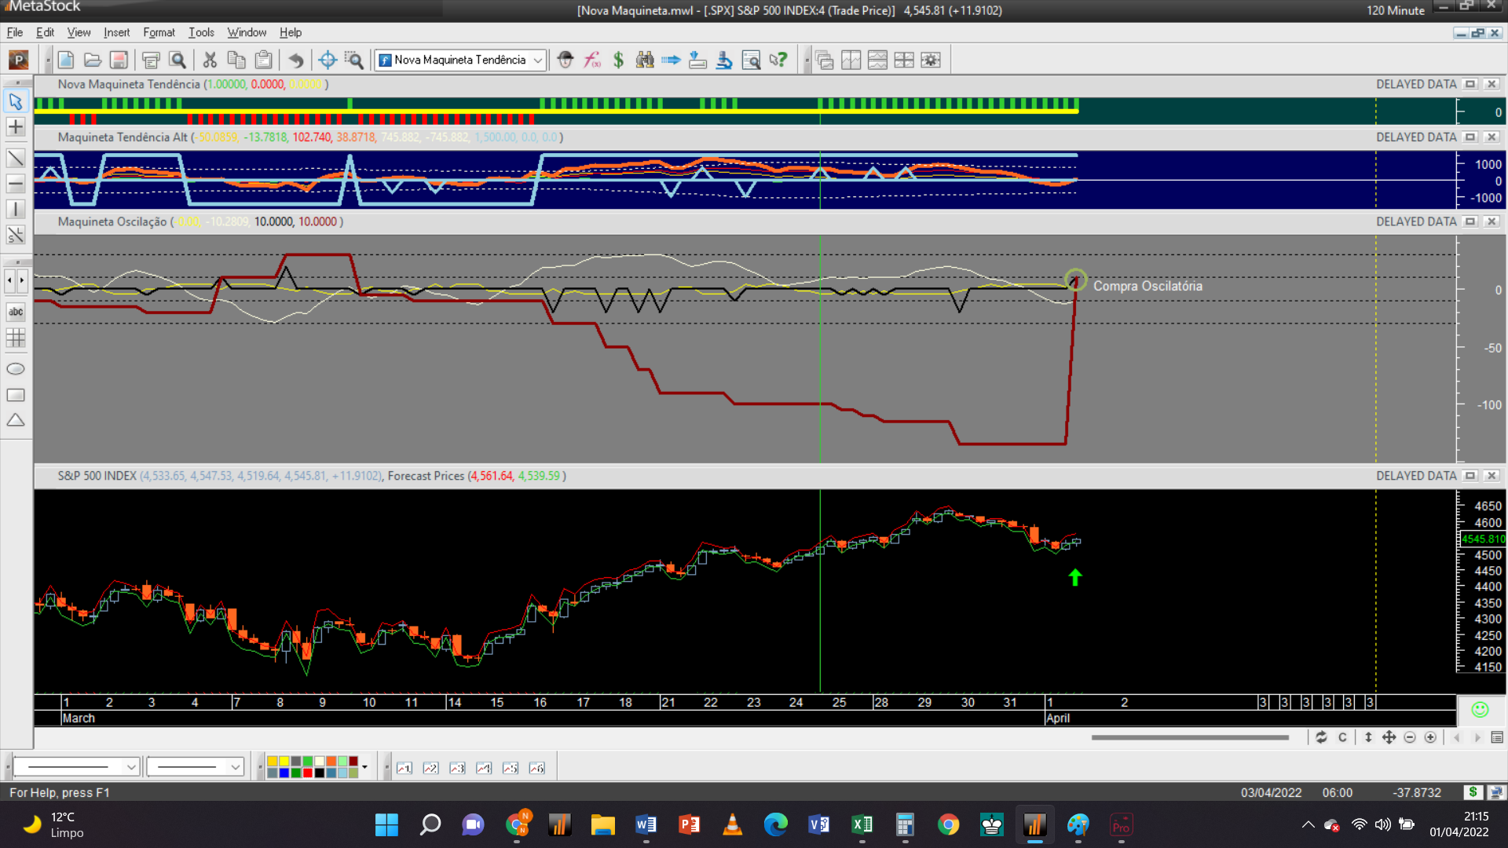Viewport: 1508px width, 848px height.
Task: Click the Indicator Builder fx icon
Action: coord(592,60)
